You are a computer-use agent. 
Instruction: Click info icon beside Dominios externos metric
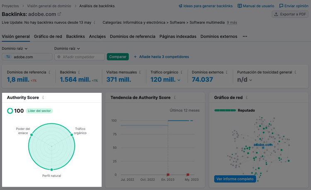tap(226, 72)
